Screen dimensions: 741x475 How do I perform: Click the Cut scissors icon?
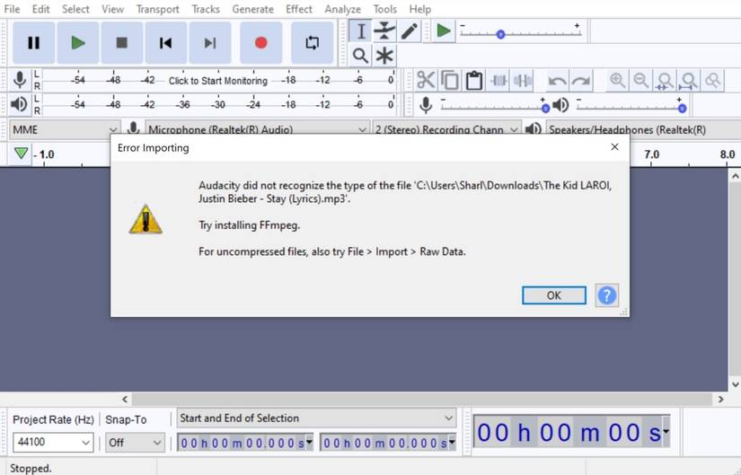pyautogui.click(x=426, y=80)
